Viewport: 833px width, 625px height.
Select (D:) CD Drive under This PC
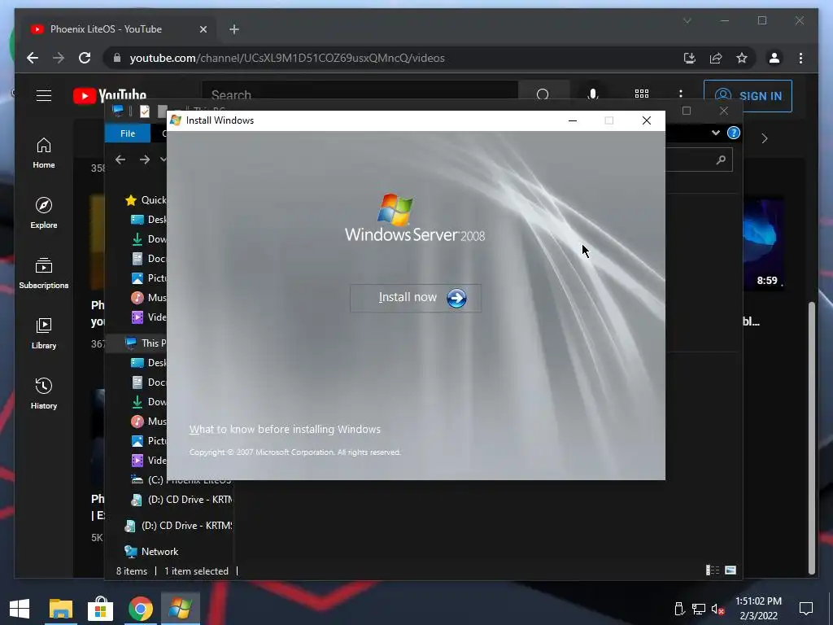point(181,500)
